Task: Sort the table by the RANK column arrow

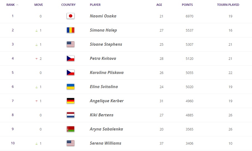Action: [18, 5]
